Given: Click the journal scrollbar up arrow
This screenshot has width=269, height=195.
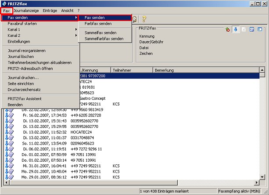Looking at the screenshot, I should [262, 70].
